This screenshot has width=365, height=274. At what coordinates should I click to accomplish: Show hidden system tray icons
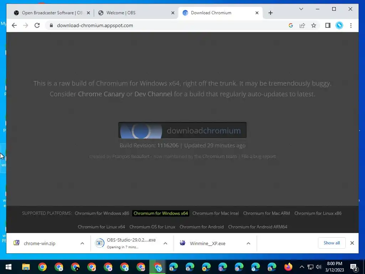click(302, 267)
